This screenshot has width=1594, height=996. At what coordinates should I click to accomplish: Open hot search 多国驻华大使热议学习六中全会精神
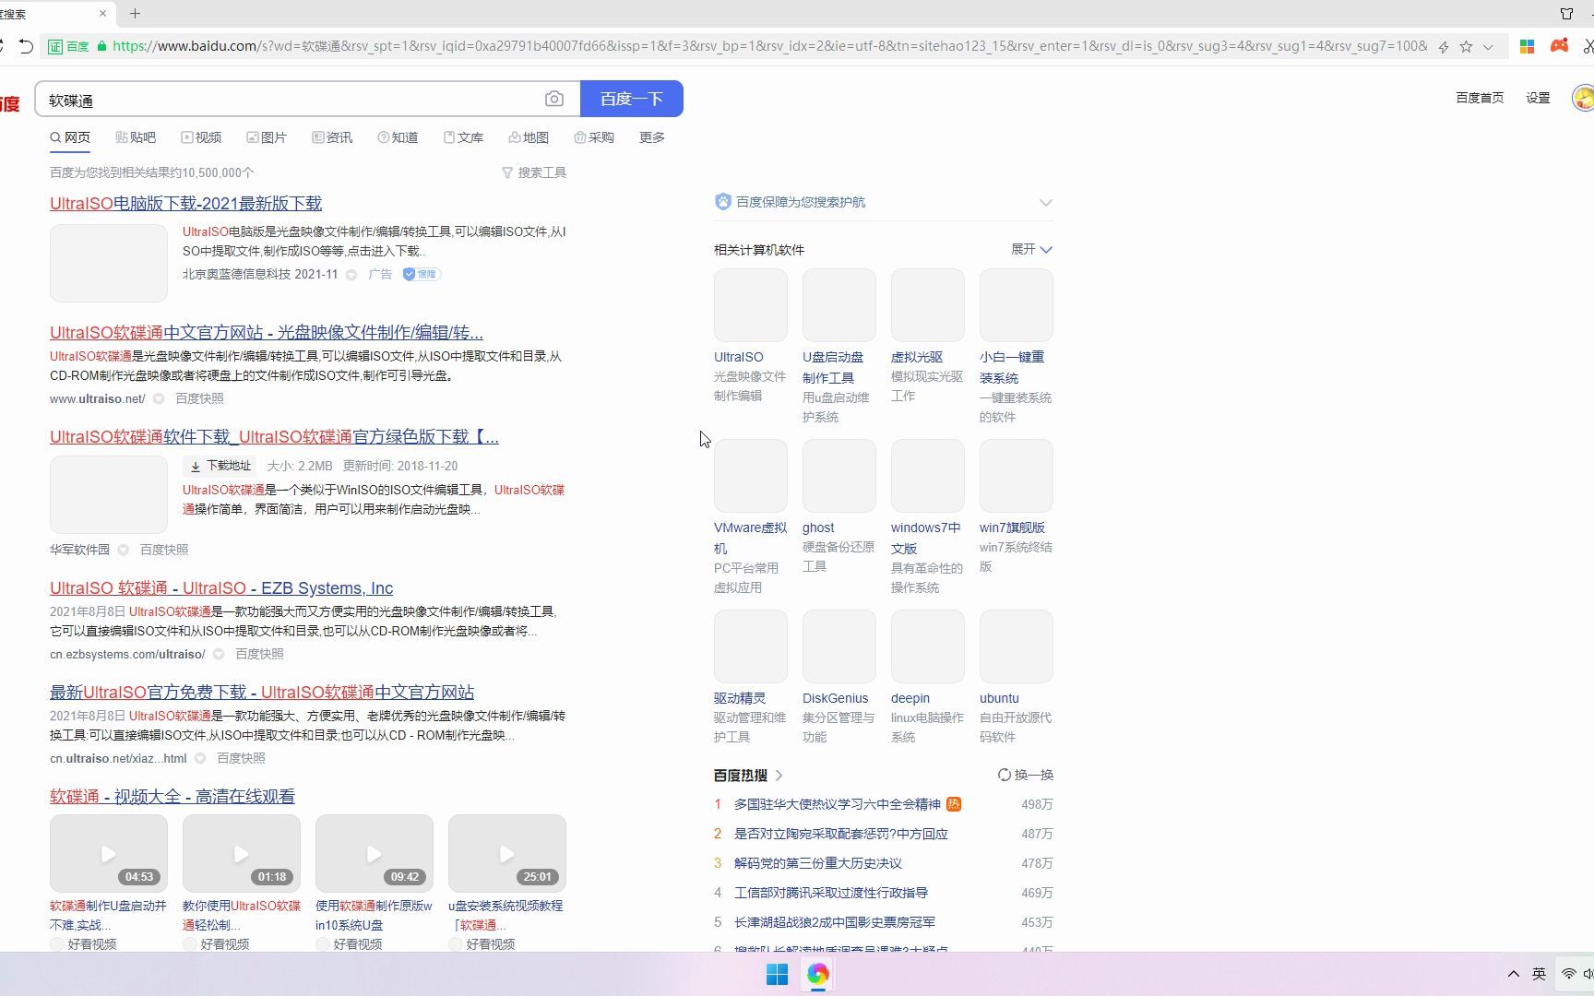(x=838, y=804)
